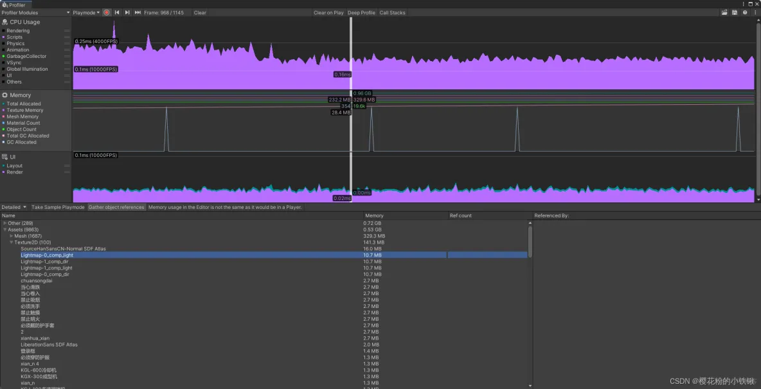Click the memory list vertical scrollbar
Viewport: 761px width, 389px height.
(530, 241)
